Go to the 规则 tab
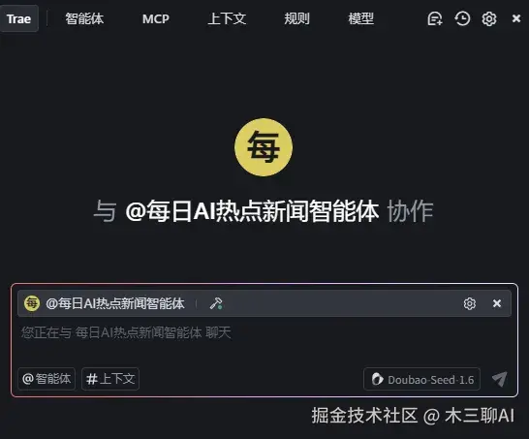Screen dimensions: 529x439 [x=296, y=18]
